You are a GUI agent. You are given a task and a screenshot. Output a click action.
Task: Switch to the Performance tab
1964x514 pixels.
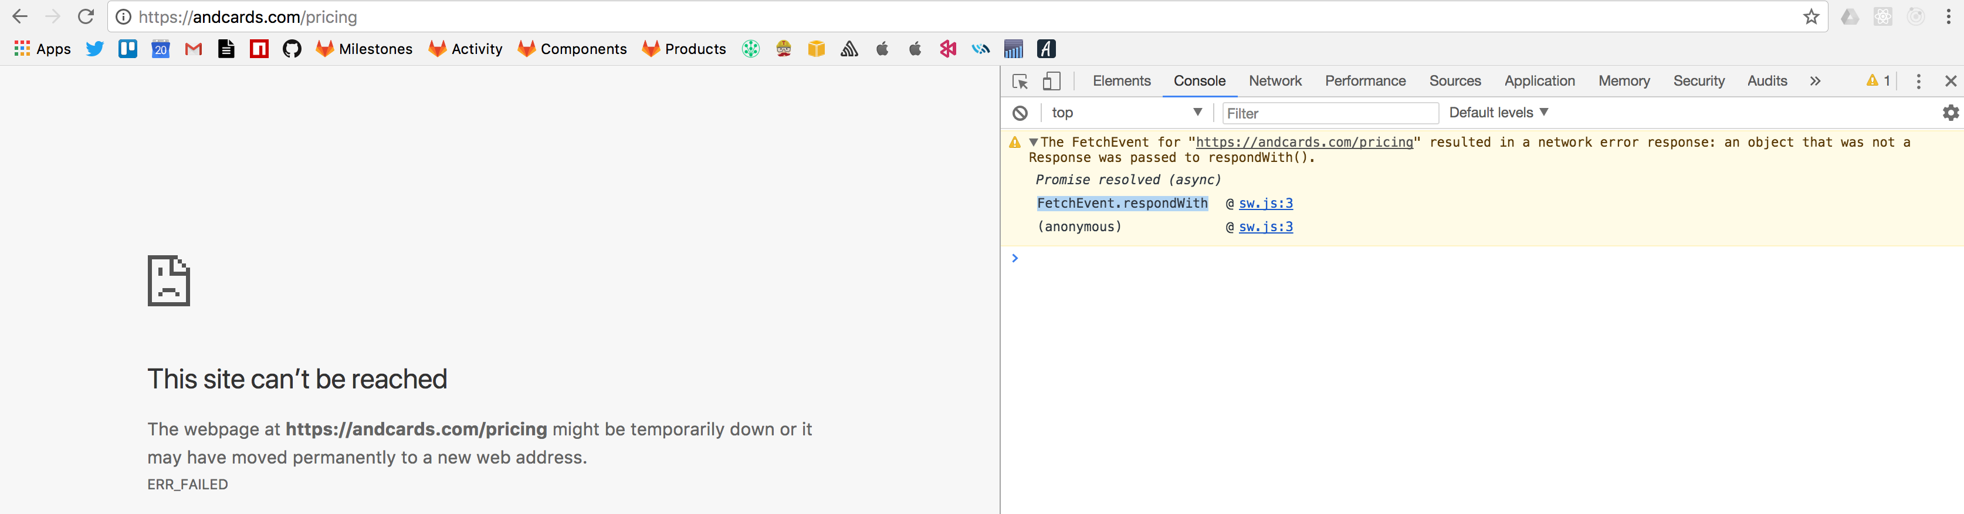1364,81
